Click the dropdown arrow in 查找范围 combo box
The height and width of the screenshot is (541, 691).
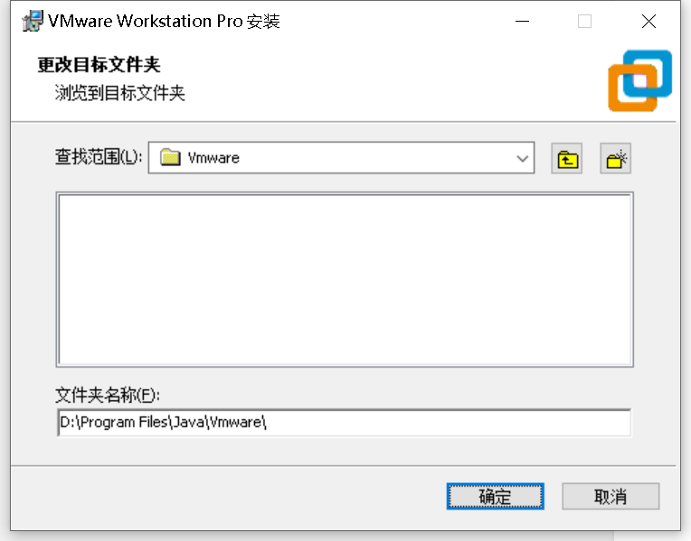(x=523, y=158)
